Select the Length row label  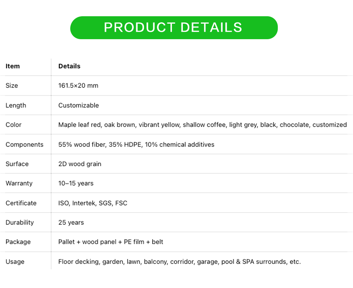click(x=16, y=106)
